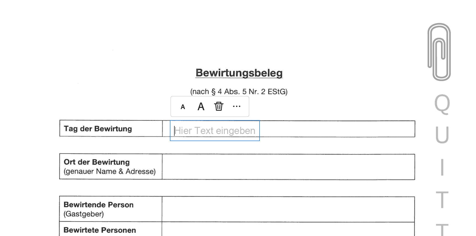Open more options ellipsis menu
Screen dimensions: 476x236
[x=237, y=106]
